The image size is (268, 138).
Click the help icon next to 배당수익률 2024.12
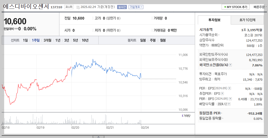[x=229, y=104]
